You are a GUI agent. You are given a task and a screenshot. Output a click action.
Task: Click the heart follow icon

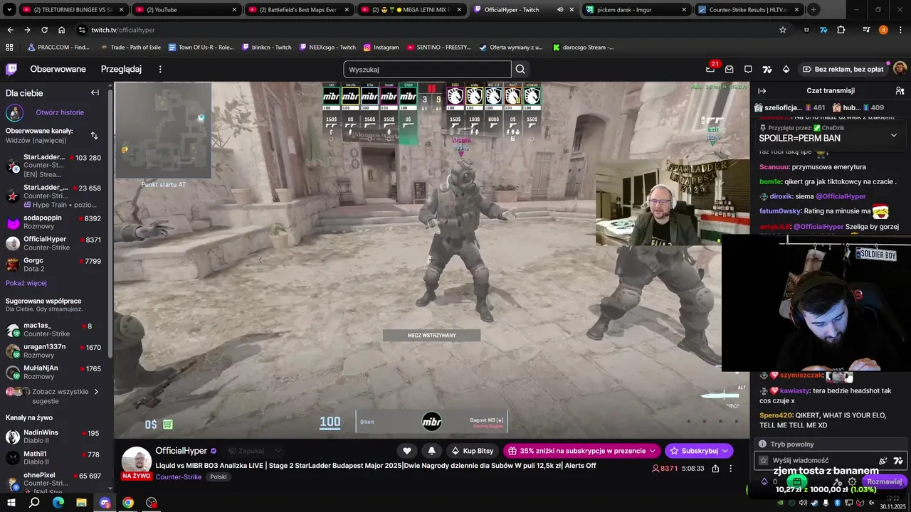click(x=407, y=451)
